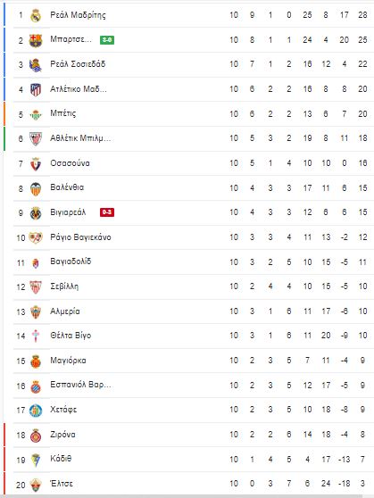Select the Ράγιο Βαγιεκάνο team name
The height and width of the screenshot is (498, 374).
click(80, 237)
